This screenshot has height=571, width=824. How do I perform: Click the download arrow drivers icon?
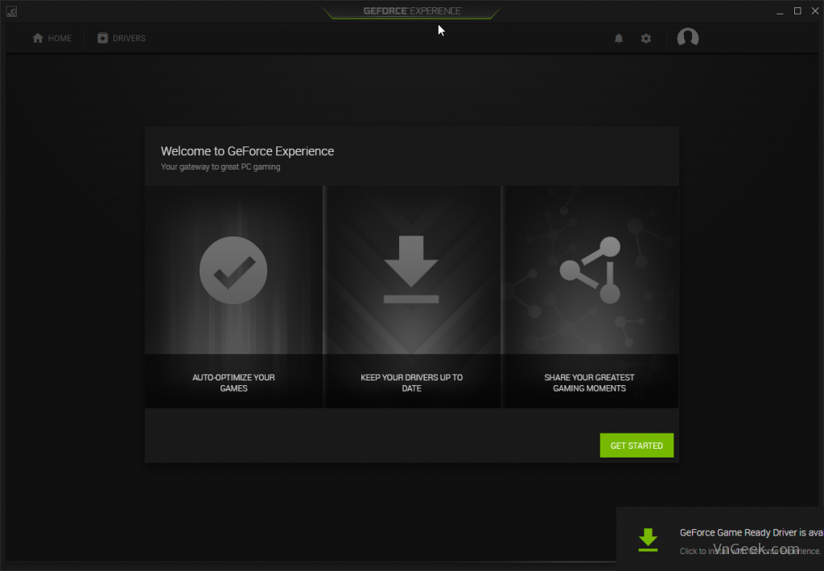tap(411, 269)
